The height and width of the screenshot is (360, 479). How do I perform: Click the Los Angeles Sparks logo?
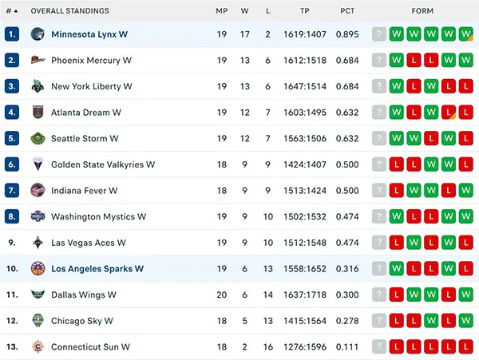[x=38, y=268]
